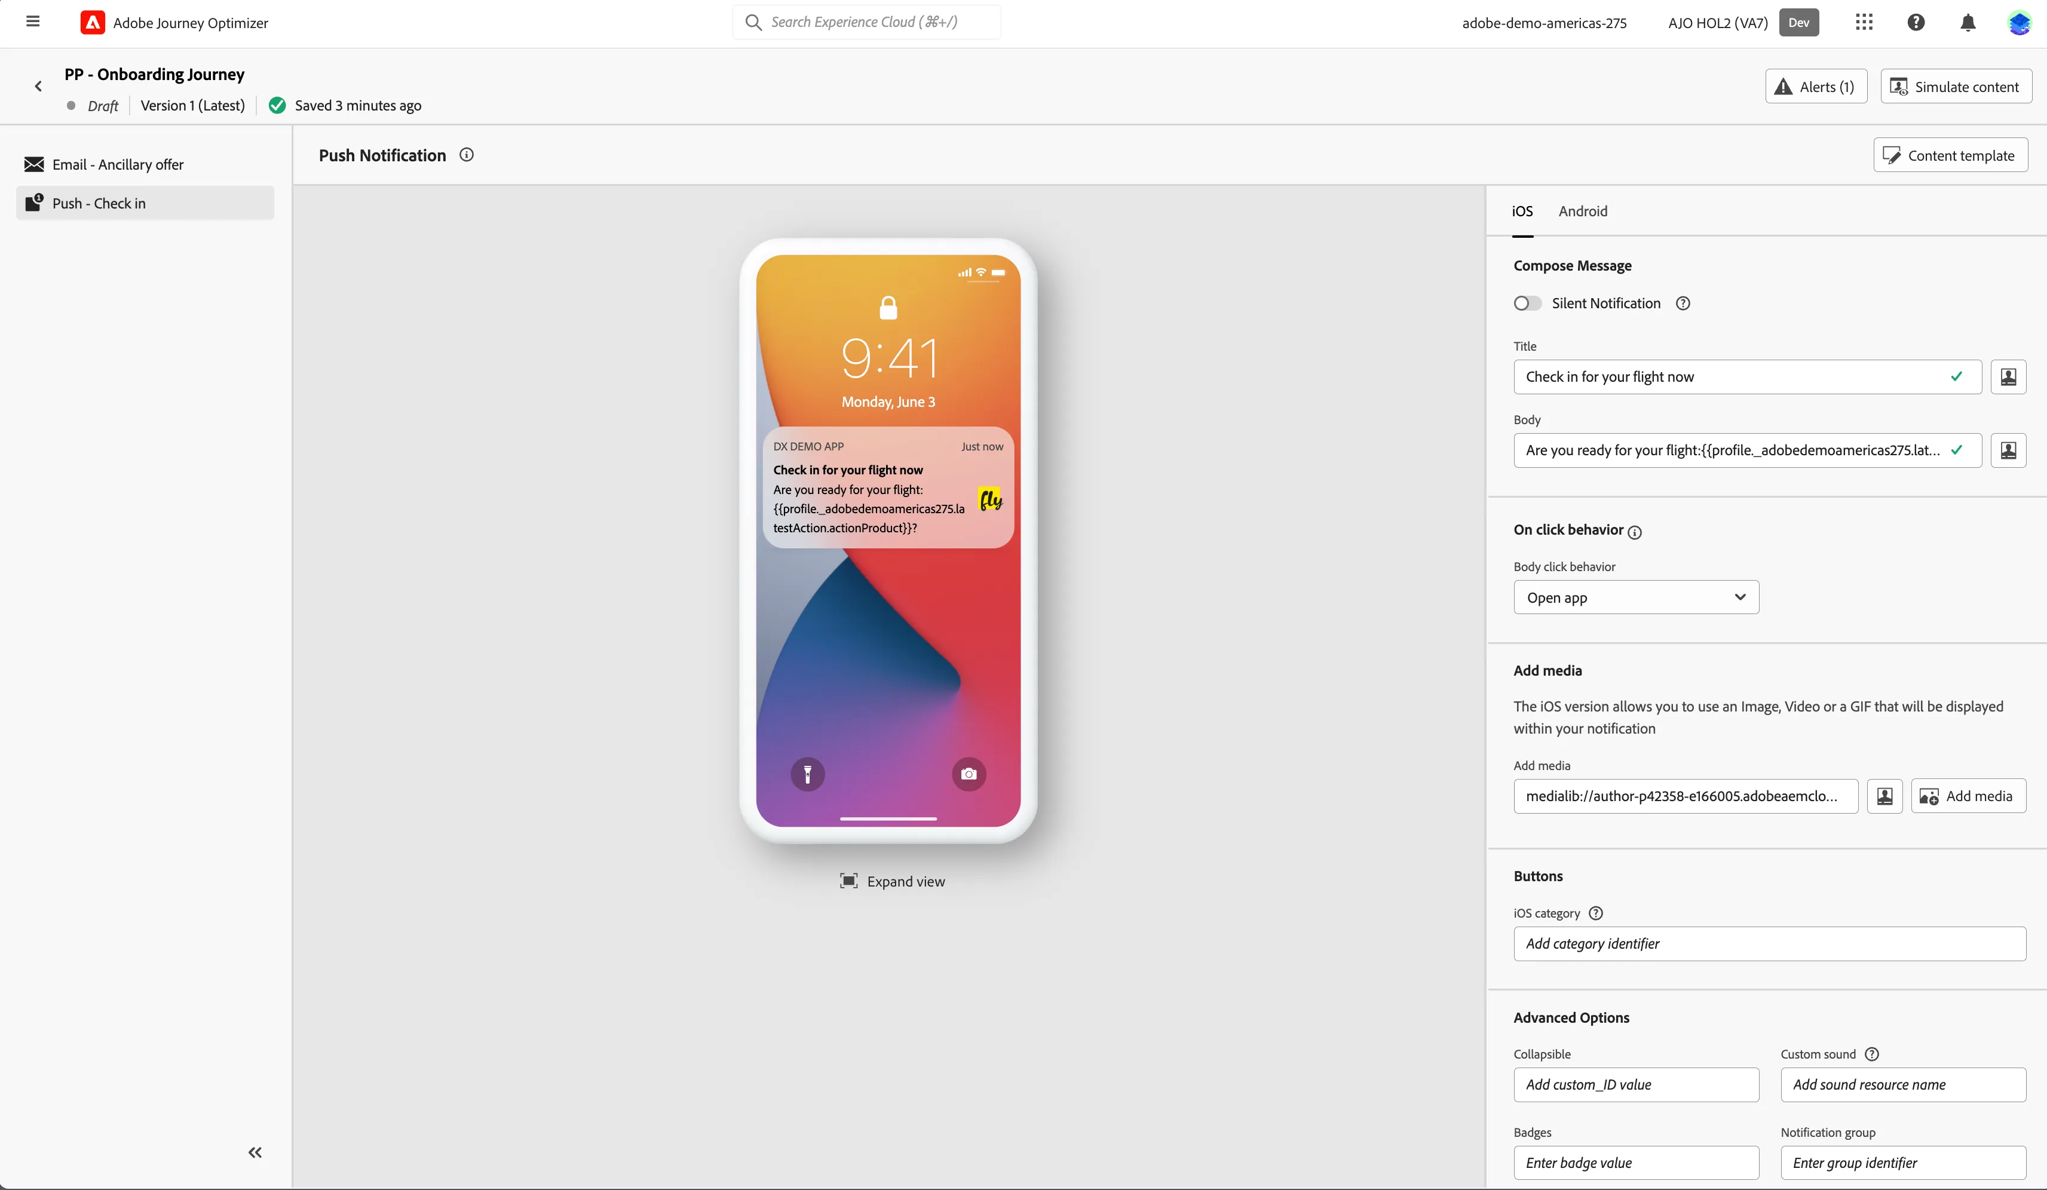
Task: Click the Collapsible custom_ID field
Action: pyautogui.click(x=1636, y=1085)
